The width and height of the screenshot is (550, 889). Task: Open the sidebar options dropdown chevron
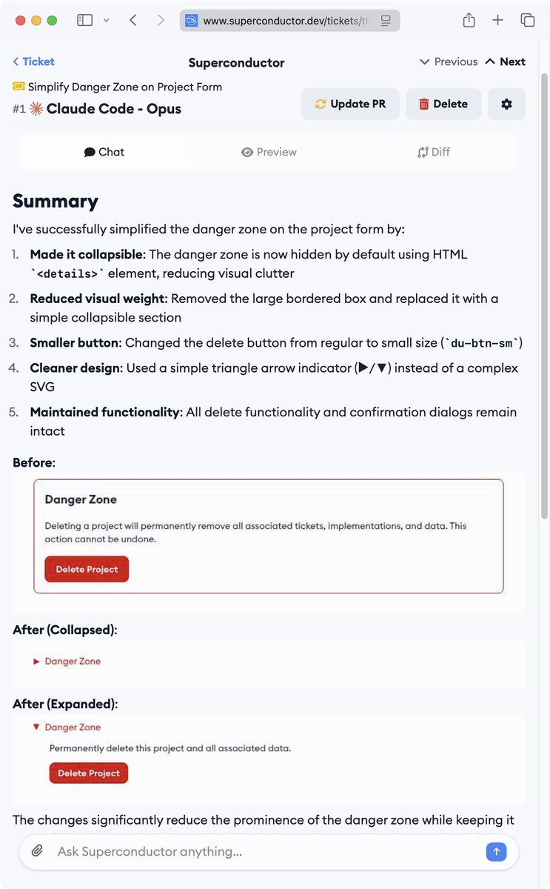(107, 21)
